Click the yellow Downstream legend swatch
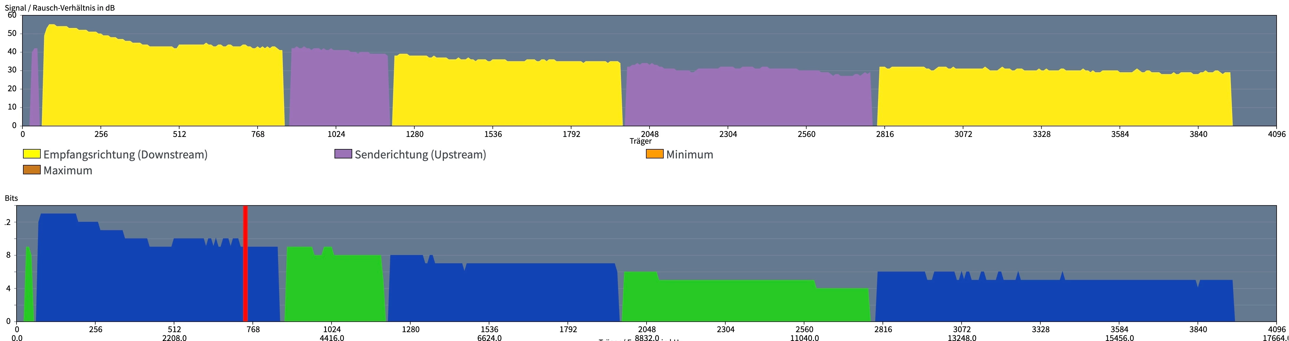This screenshot has width=1289, height=341. 32,154
